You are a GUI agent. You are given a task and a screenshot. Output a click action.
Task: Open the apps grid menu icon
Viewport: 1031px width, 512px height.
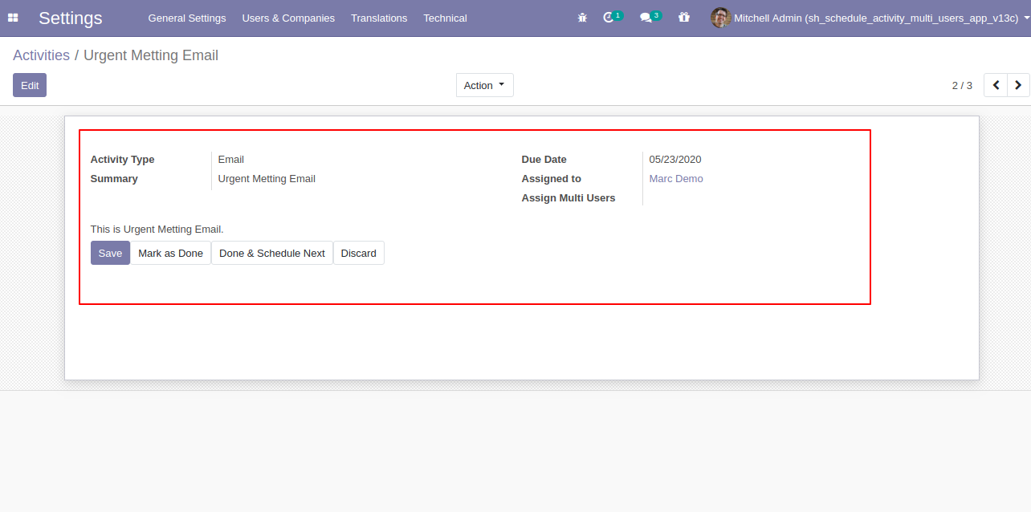13,18
